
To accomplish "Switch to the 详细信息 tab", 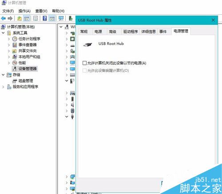I will [148, 32].
